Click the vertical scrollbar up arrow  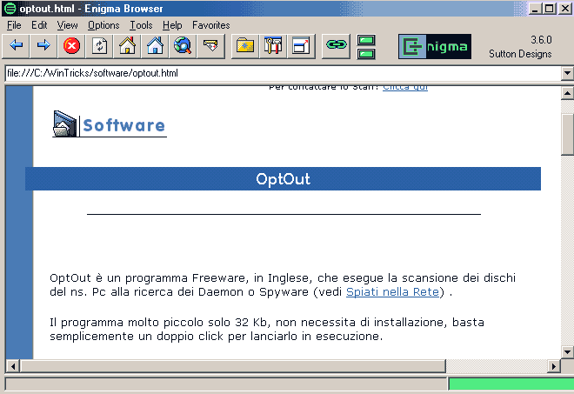tap(567, 93)
